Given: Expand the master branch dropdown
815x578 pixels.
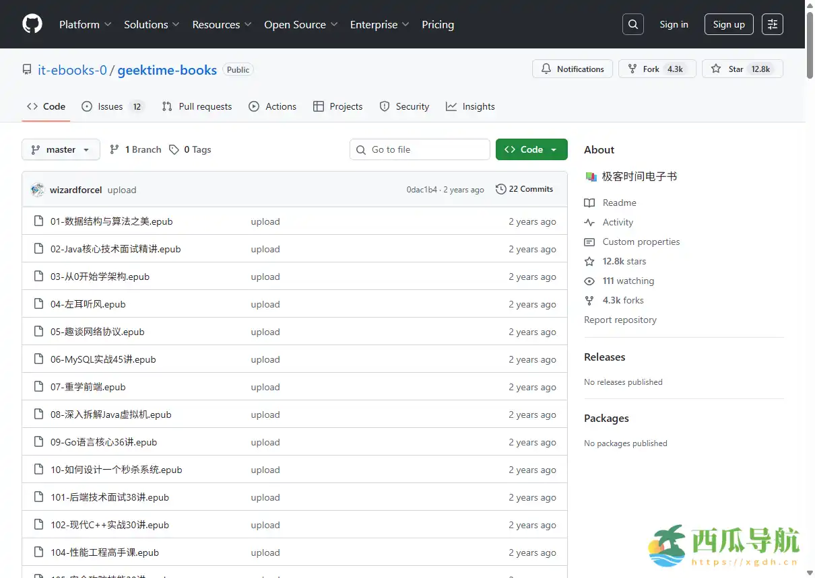Looking at the screenshot, I should (x=61, y=149).
